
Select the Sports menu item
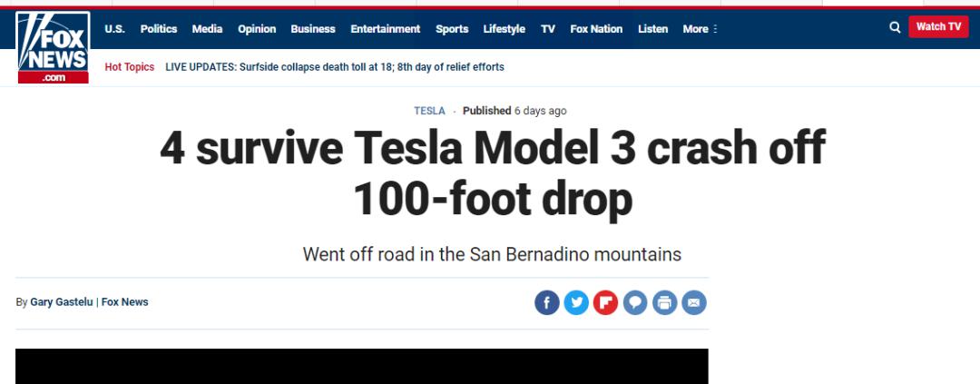[x=452, y=29]
